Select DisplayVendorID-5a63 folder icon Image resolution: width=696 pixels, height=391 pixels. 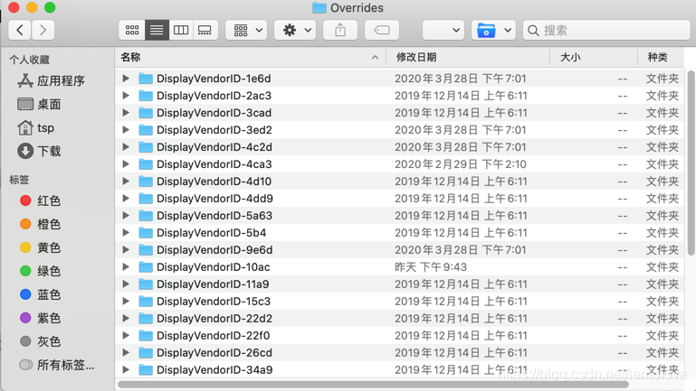pyautogui.click(x=146, y=216)
